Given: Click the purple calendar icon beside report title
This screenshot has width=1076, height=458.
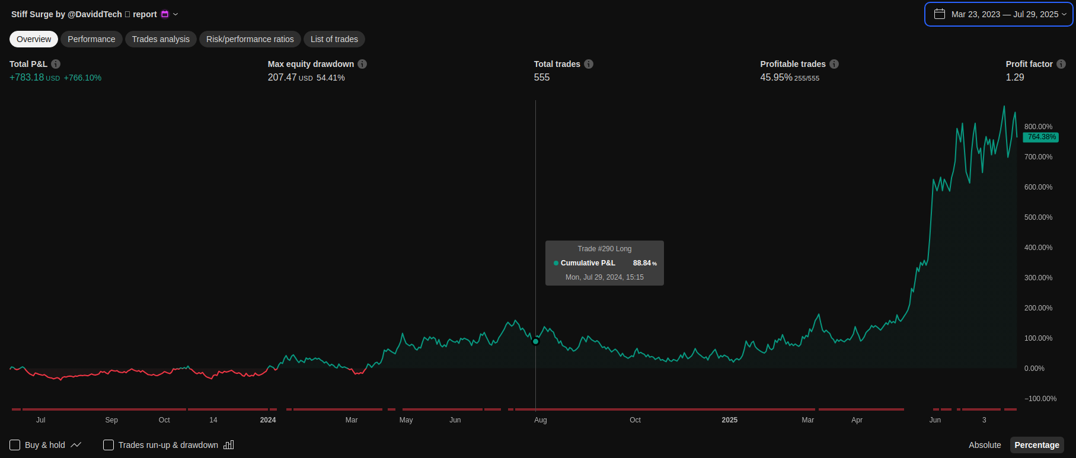Looking at the screenshot, I should (165, 14).
